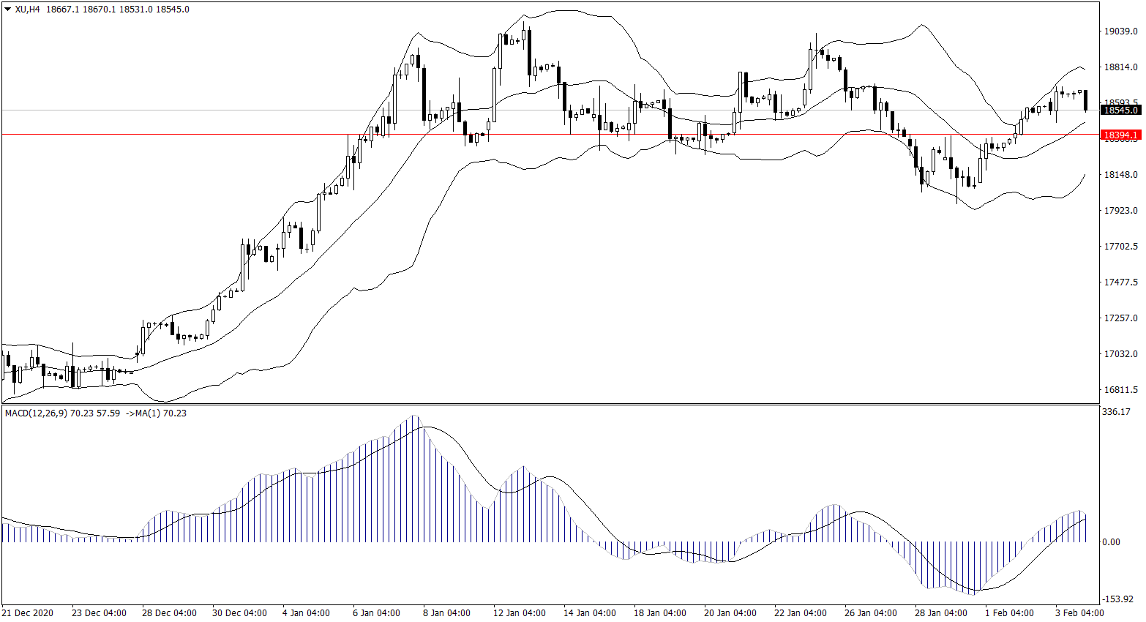
Task: Click the divider between chart and MACD panel
Action: [x=549, y=404]
